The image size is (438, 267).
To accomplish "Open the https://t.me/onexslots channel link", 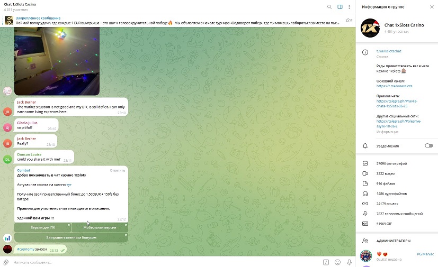I will pyautogui.click(x=394, y=86).
